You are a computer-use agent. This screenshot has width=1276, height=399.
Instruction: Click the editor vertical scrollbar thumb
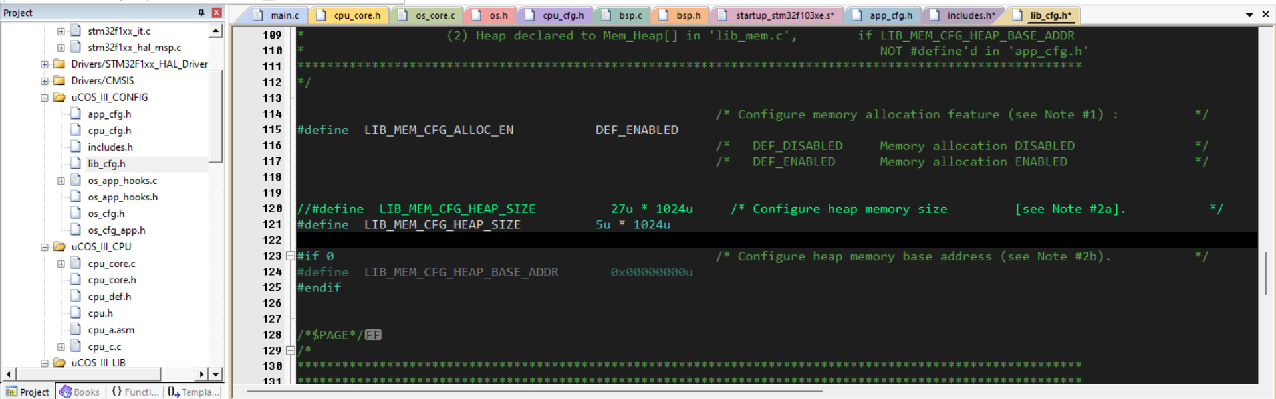1267,274
